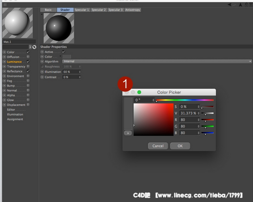Click the Mat.1 material name field
This screenshot has height=202, width=253.
tap(19, 42)
